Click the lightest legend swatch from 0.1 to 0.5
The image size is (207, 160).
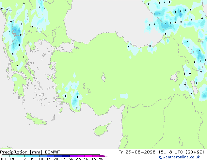coord(6,156)
